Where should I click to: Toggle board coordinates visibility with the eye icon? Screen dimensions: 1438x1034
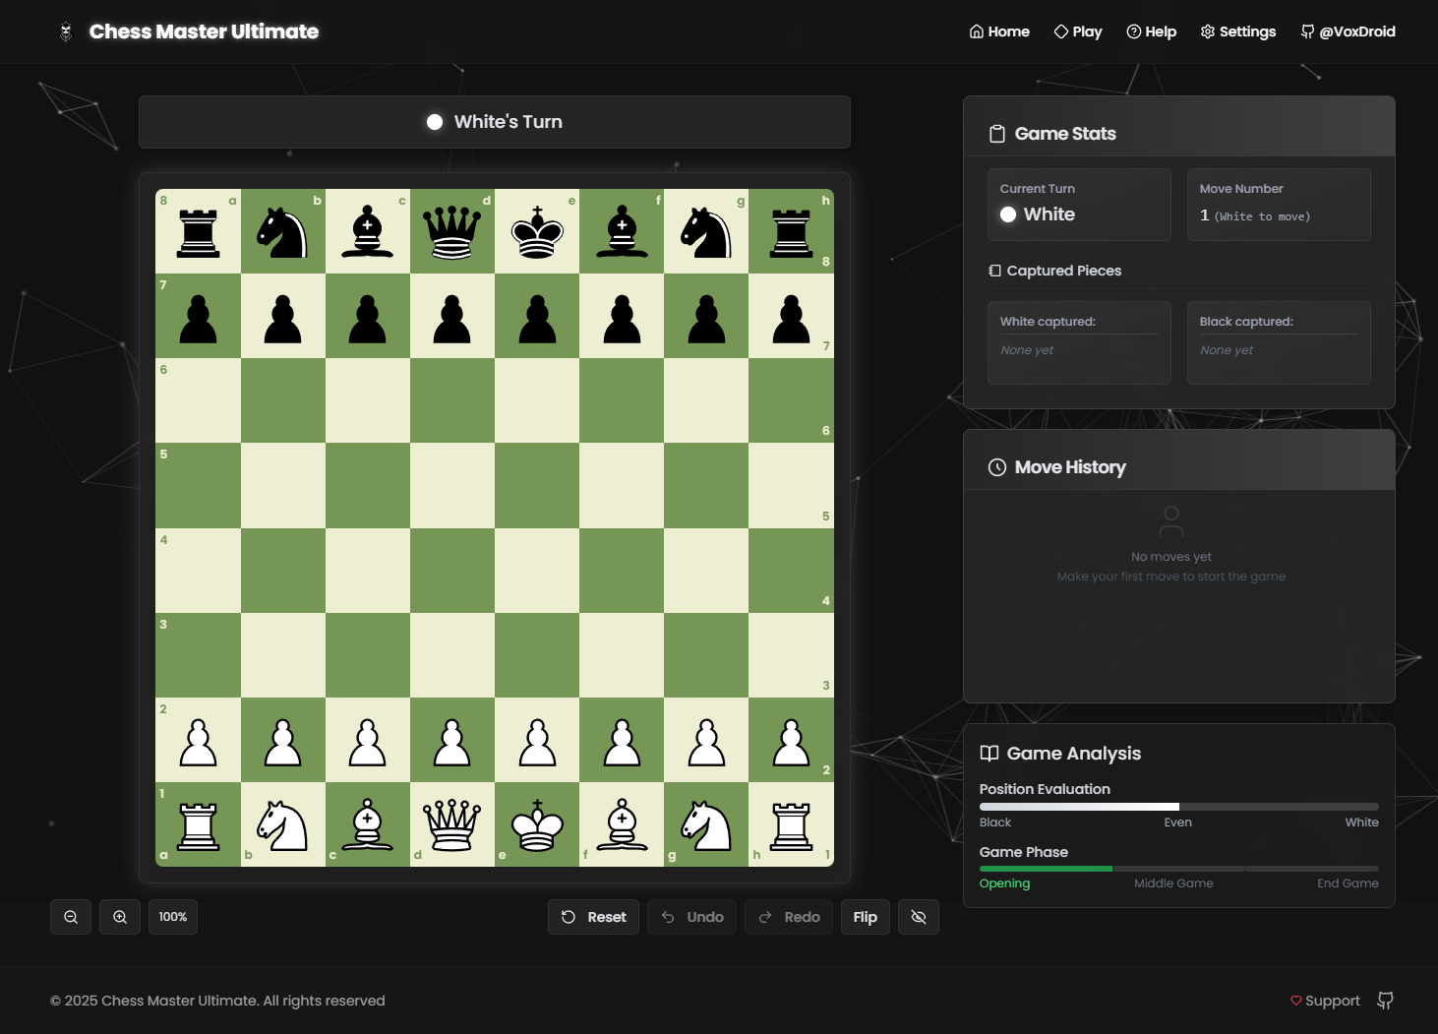tap(918, 916)
